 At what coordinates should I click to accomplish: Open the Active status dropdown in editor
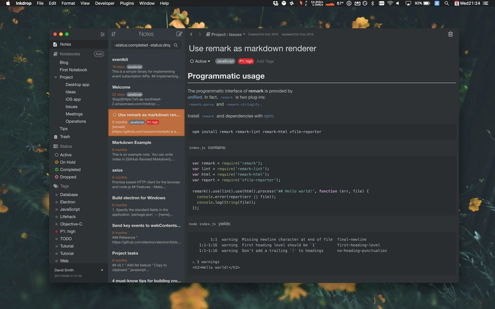pyautogui.click(x=200, y=61)
